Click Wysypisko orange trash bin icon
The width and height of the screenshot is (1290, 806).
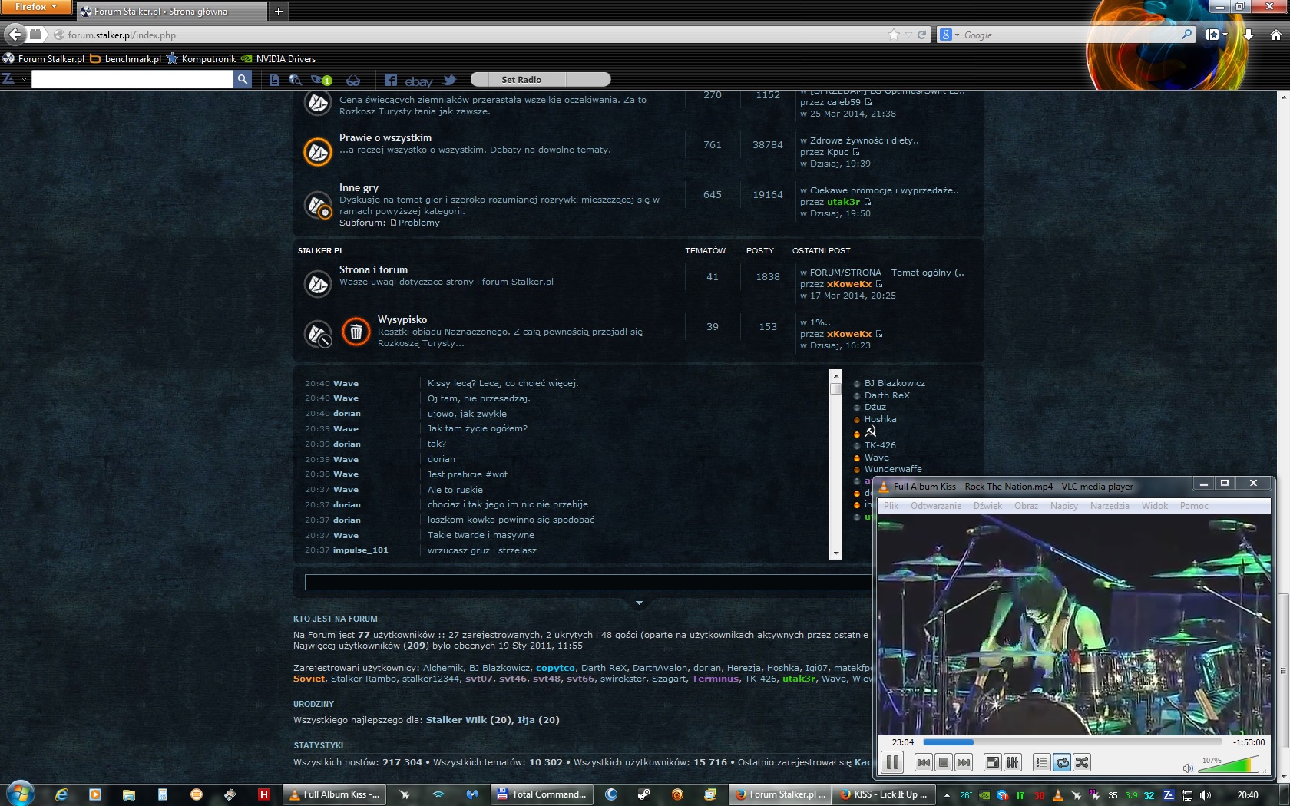(x=356, y=332)
